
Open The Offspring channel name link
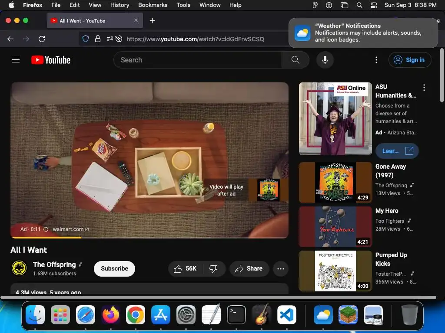54,264
